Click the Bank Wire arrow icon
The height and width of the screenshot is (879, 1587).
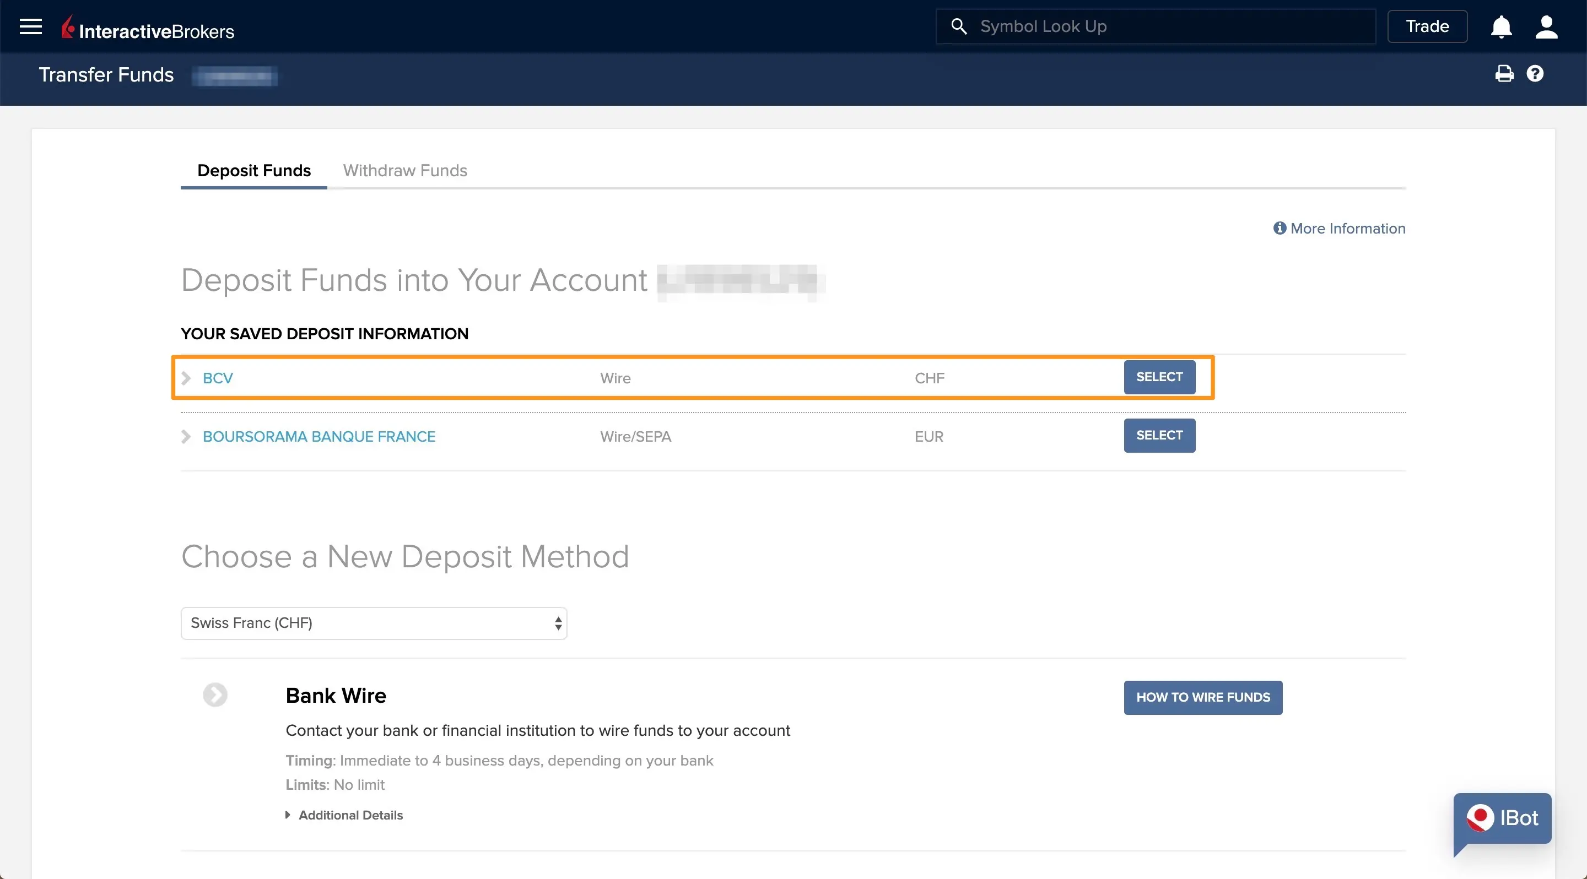coord(215,695)
